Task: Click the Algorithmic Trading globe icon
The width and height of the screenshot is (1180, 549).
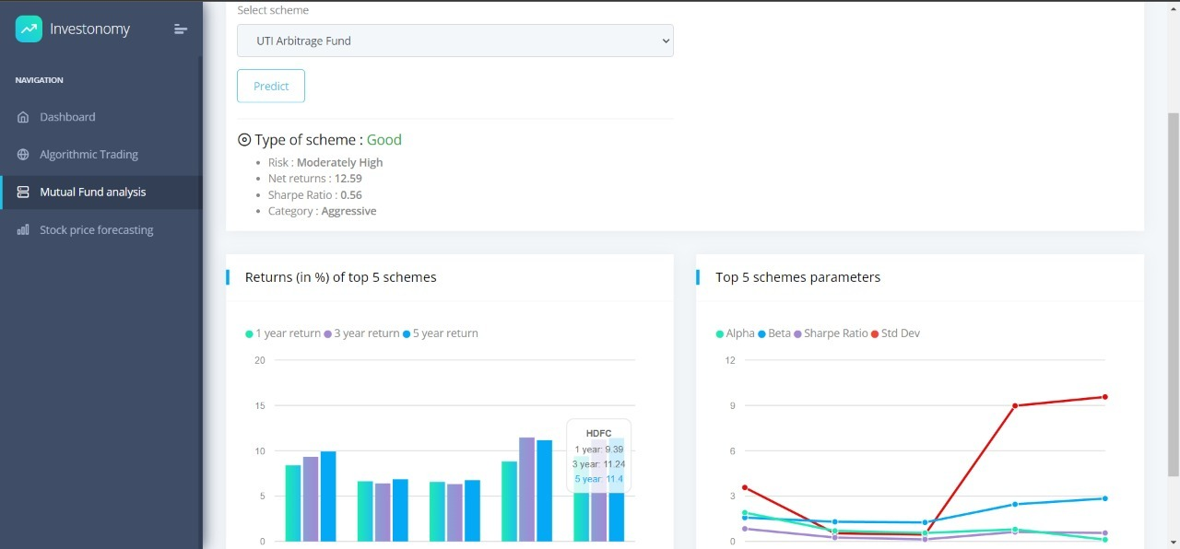Action: tap(23, 155)
